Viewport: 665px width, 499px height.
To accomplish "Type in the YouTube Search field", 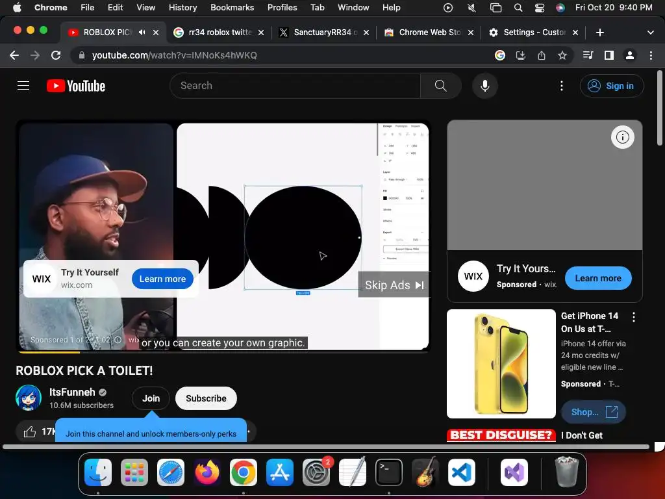I will [x=295, y=86].
